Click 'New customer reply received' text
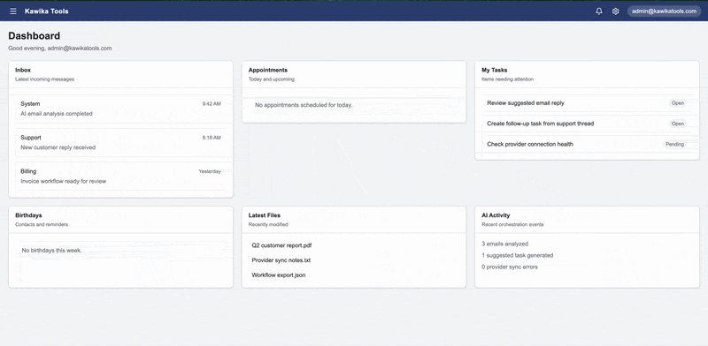Image resolution: width=708 pixels, height=346 pixels. tap(58, 147)
